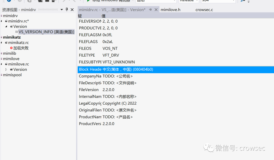
Task: Click the VFT2_UNKNOWN value
Action: coord(119,62)
